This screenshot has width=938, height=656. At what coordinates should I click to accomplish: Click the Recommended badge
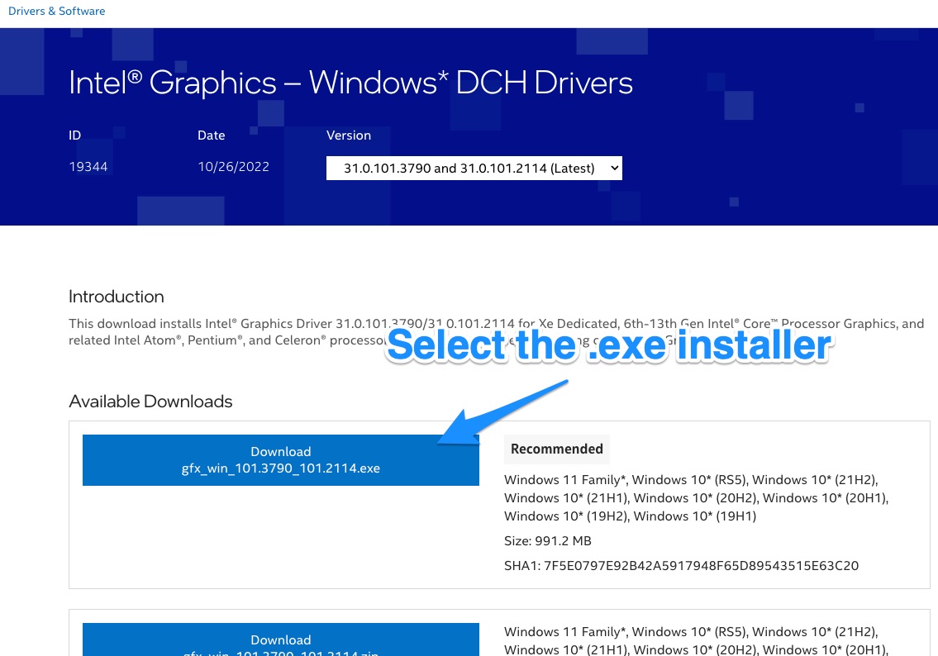[556, 449]
